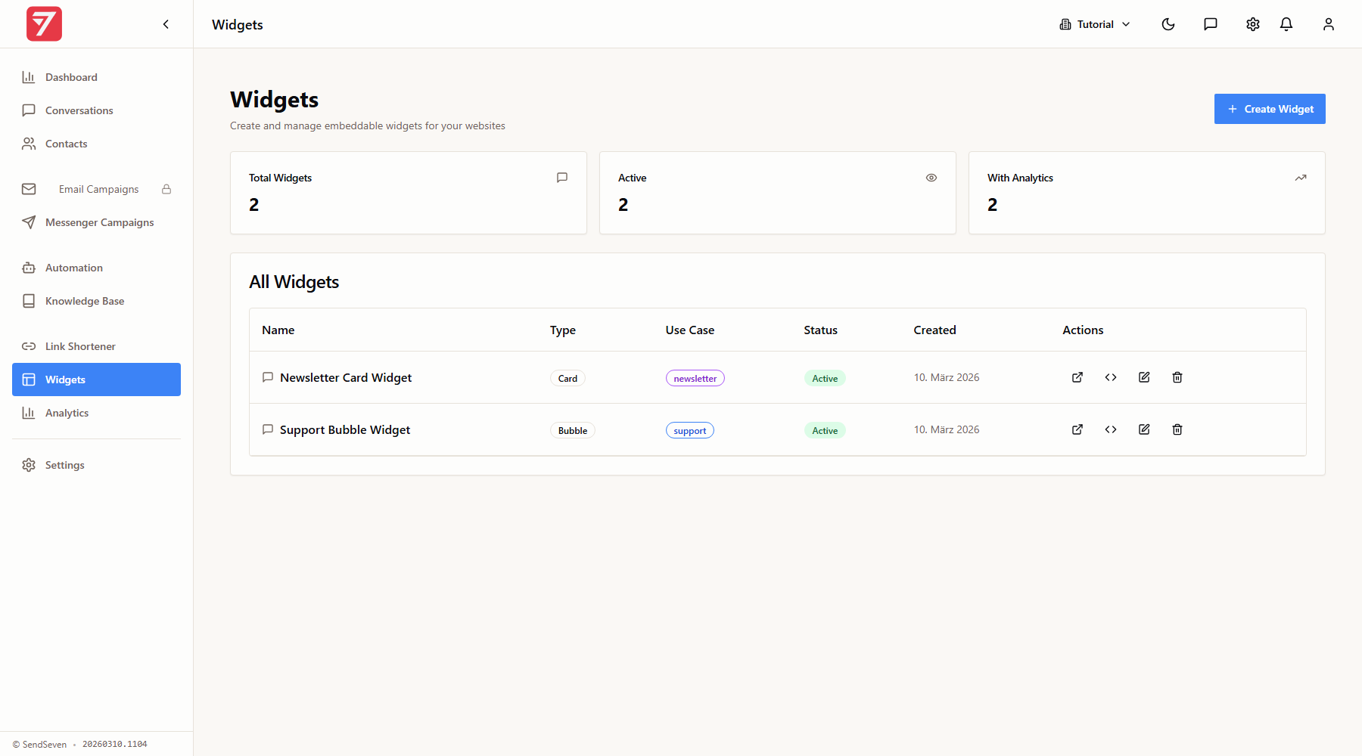This screenshot has height=756, width=1362.
Task: Open the Tutorial workspace dropdown
Action: 1095,24
